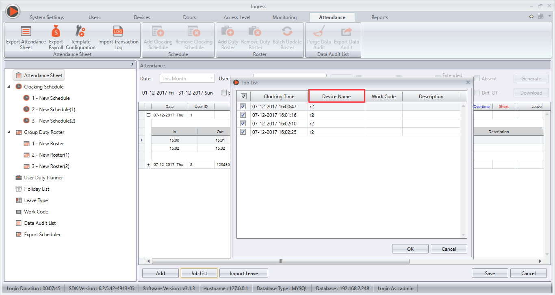Select the 1 - New Roster icon
This screenshot has height=295, width=555.
point(26,144)
